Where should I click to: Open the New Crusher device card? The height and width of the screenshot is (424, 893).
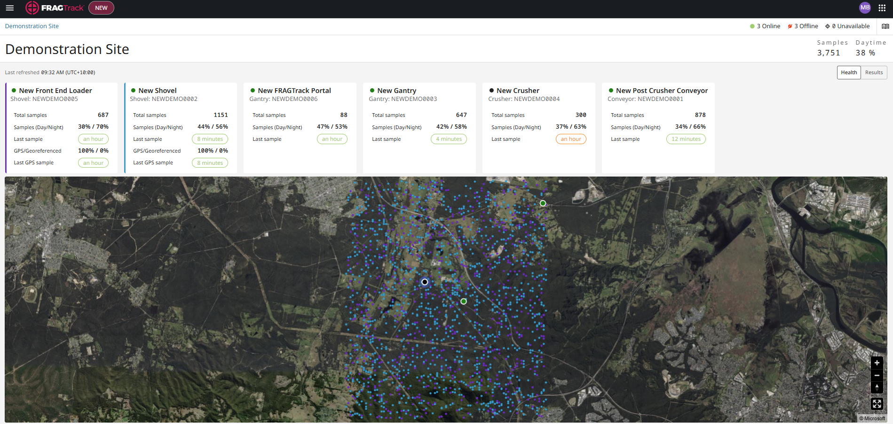538,128
